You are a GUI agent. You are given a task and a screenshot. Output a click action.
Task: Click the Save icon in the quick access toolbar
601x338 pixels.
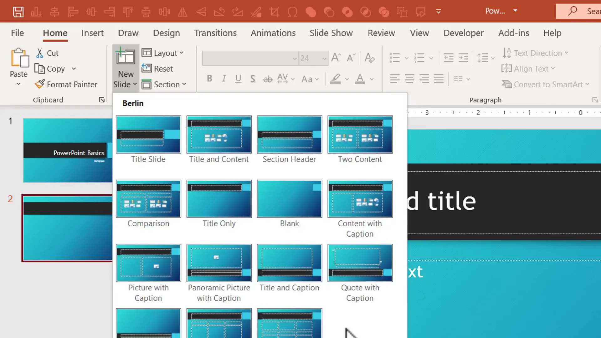[x=18, y=12]
